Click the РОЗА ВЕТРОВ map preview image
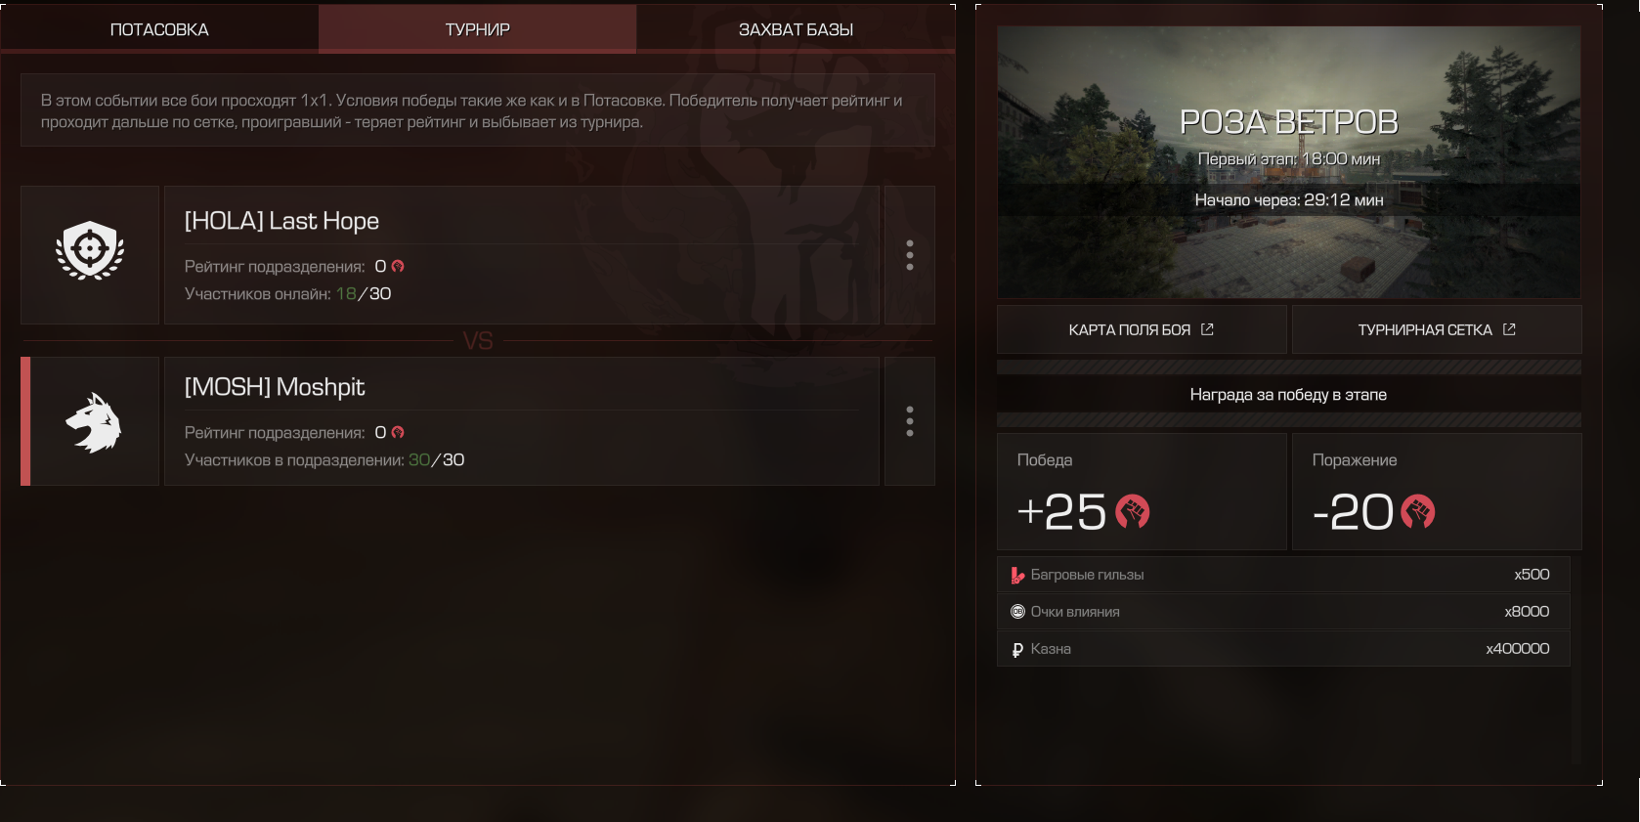 coord(1289,162)
